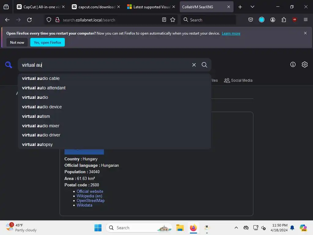Go back using the browser back arrow
This screenshot has height=235, width=313.
pyautogui.click(x=7, y=20)
